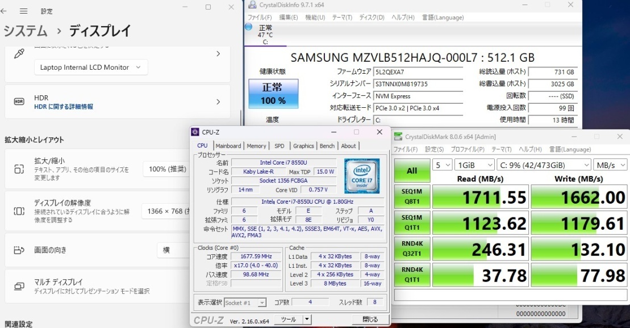Screen dimensions: 630x328
Task: Open ディスク(D) menu in CrystalDiskInfo
Action: coord(372,17)
